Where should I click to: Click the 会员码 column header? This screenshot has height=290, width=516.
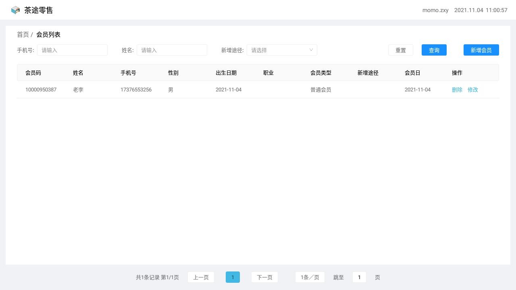(32, 73)
